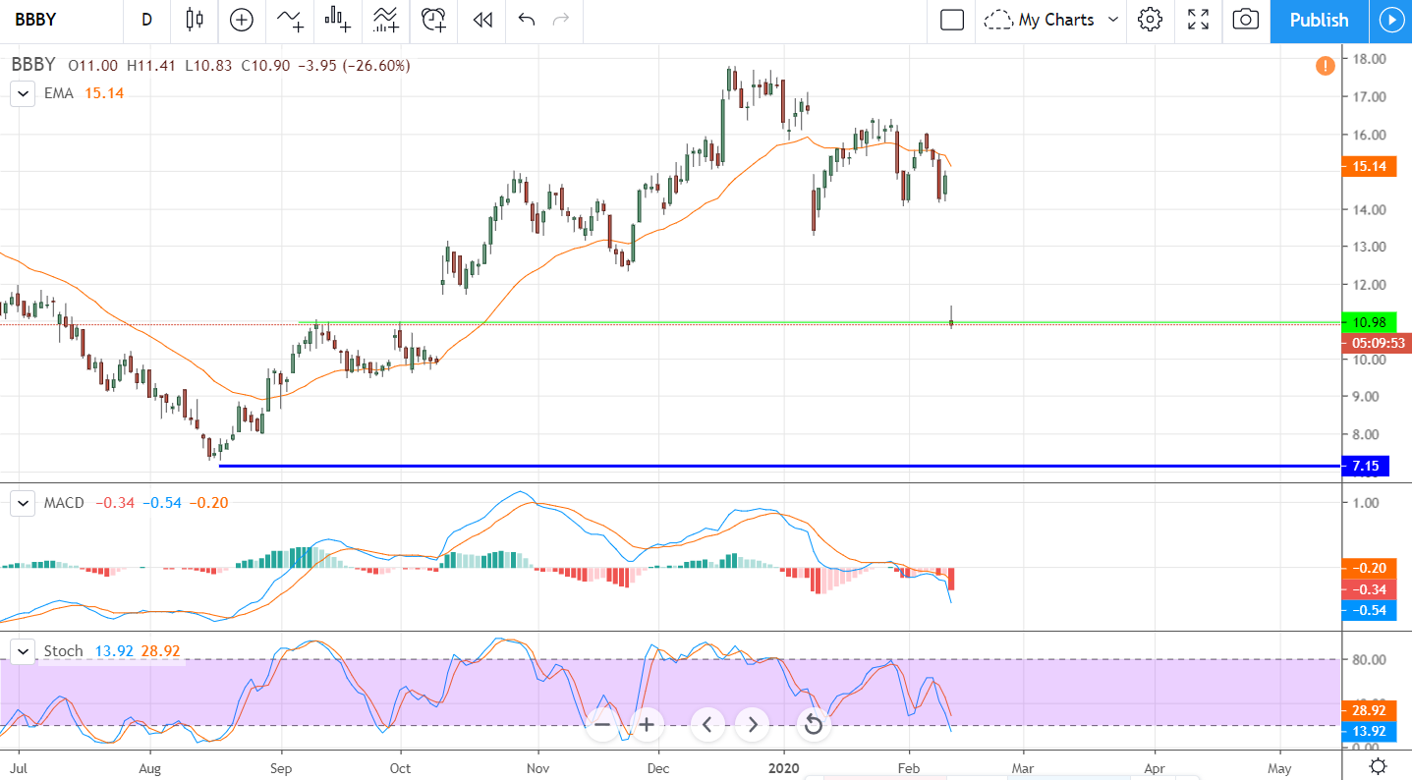The height and width of the screenshot is (780, 1412).
Task: Open the candlestick chart style selector
Action: [194, 20]
